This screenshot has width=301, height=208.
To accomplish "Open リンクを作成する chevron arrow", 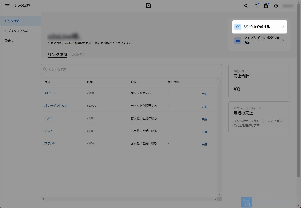I will [x=283, y=27].
